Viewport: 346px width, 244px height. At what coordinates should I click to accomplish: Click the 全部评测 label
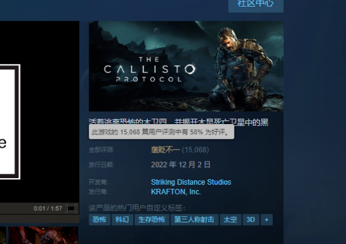click(x=102, y=150)
